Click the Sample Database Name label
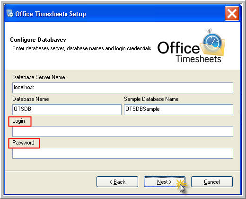 pyautogui.click(x=151, y=99)
